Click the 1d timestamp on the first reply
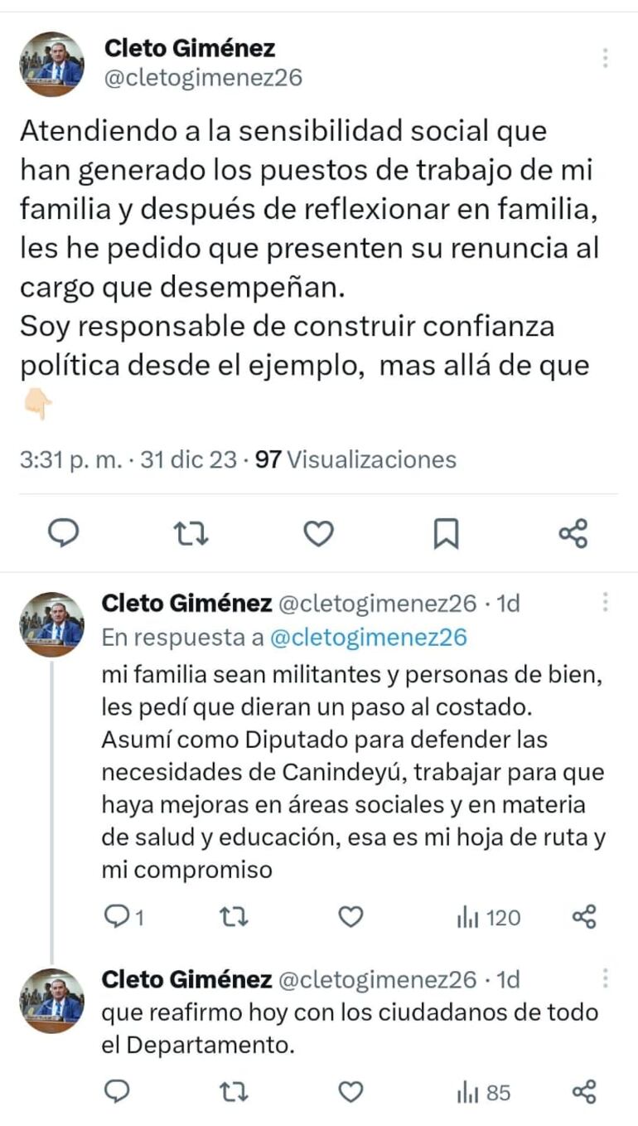This screenshot has width=638, height=1126. pyautogui.click(x=507, y=604)
